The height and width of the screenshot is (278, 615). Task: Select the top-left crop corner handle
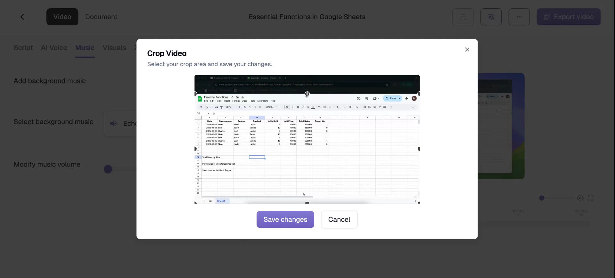(195, 94)
